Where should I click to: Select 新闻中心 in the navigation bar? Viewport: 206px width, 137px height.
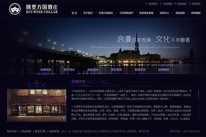click(164, 13)
